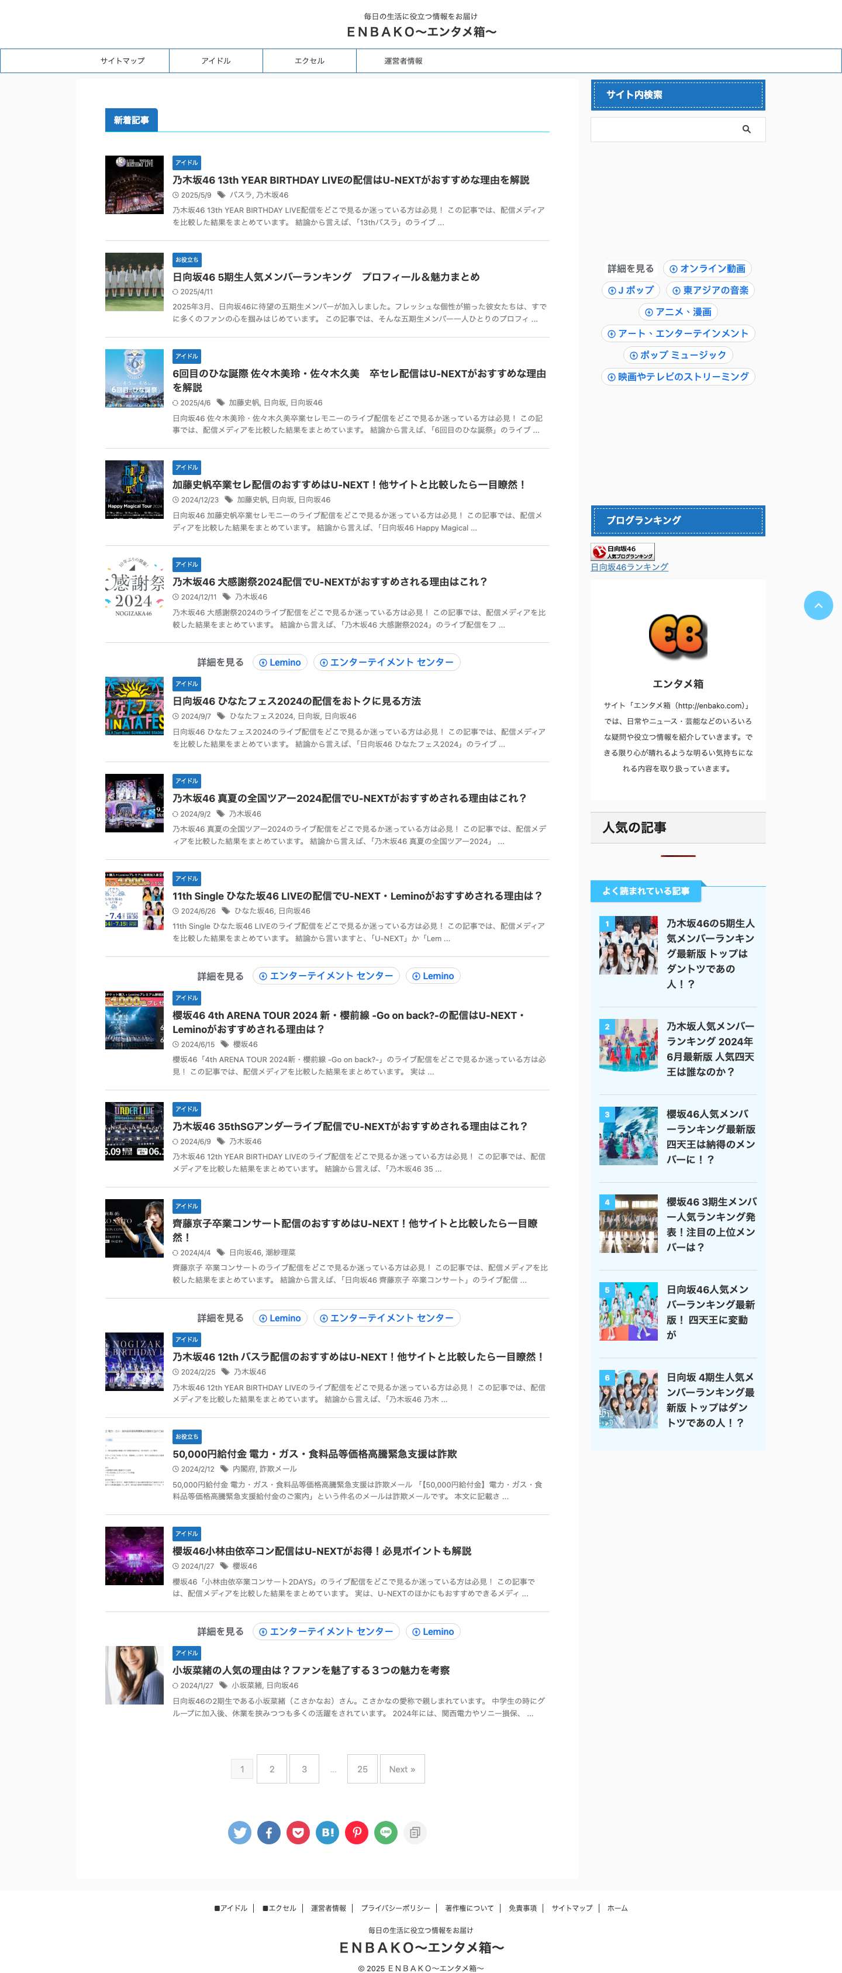
Task: Open the オンライン動画 ad link
Action: pyautogui.click(x=708, y=269)
